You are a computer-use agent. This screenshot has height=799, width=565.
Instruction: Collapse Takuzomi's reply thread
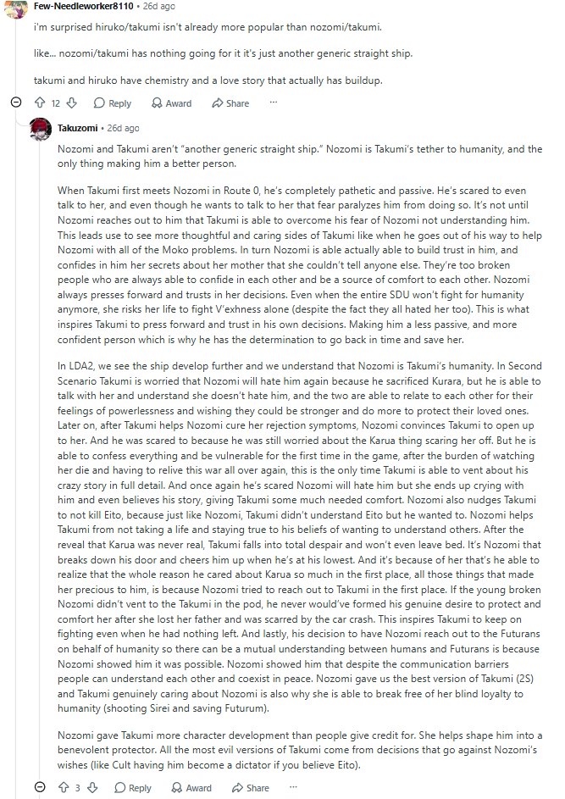(x=40, y=787)
